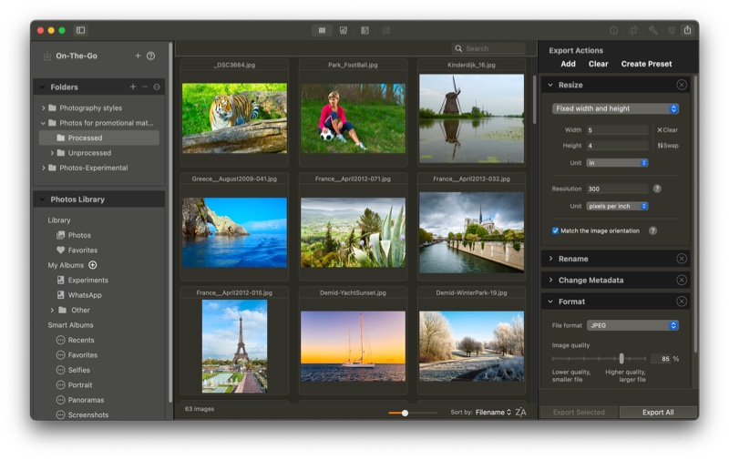Select the tiger photo _DSC3664.jpg
The width and height of the screenshot is (729, 460).
coord(234,118)
